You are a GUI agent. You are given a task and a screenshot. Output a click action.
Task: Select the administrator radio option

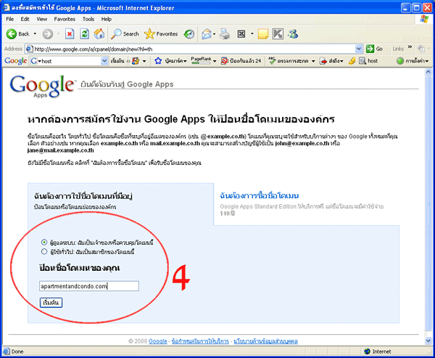tap(43, 242)
